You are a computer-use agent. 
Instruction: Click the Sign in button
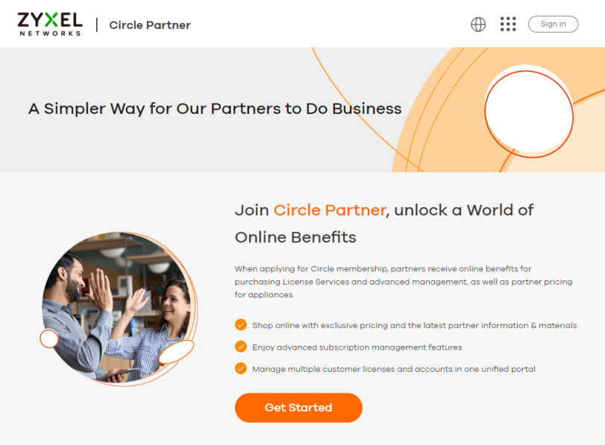pos(553,24)
